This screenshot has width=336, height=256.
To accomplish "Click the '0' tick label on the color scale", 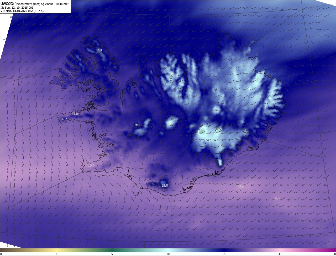I will click(1, 254).
